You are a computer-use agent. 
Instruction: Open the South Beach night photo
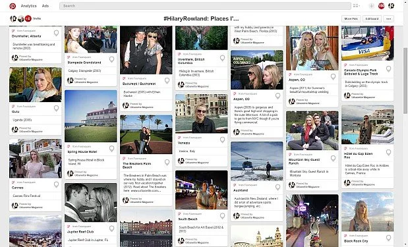[202, 190]
